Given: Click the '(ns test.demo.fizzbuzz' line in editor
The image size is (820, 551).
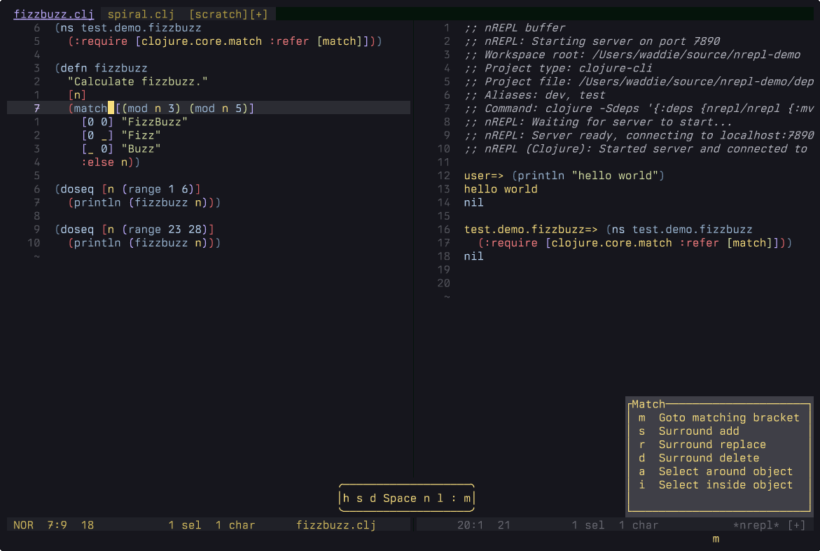Looking at the screenshot, I should (128, 28).
